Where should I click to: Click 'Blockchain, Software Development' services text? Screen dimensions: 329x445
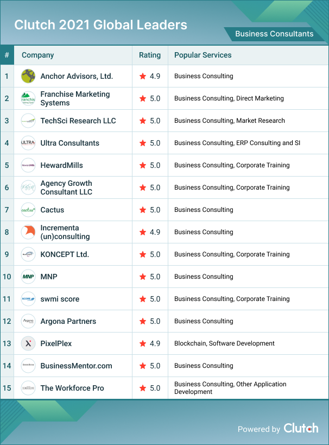coord(224,343)
